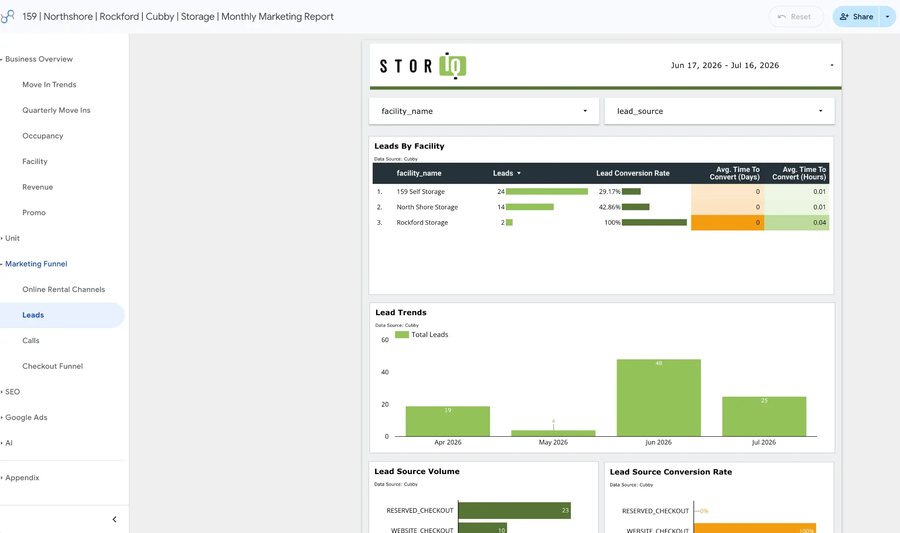The image size is (900, 533).
Task: Open the Revenue page
Action: tap(37, 187)
